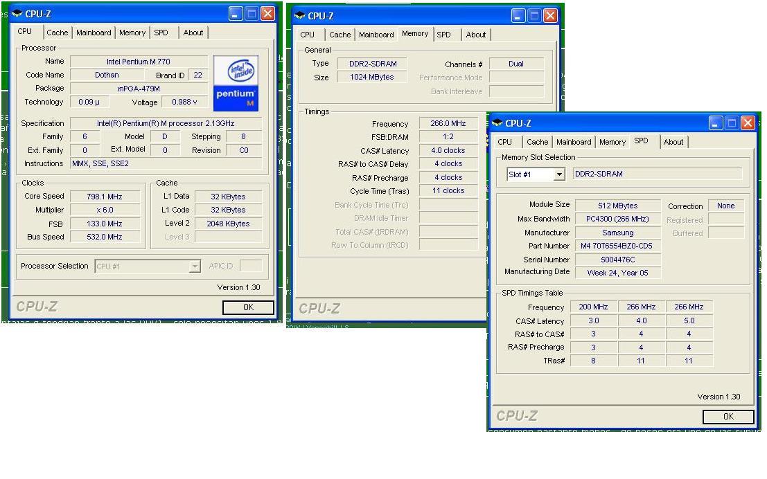Click CAS# Latency value 4.0 clocks
767x479 pixels.
click(x=448, y=150)
